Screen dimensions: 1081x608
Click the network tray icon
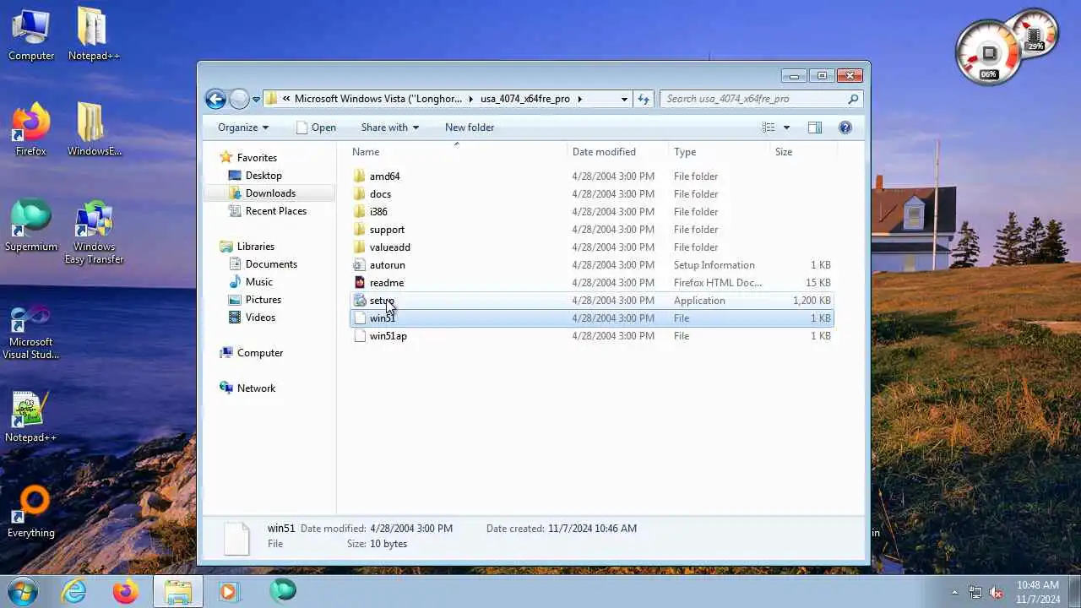(975, 592)
